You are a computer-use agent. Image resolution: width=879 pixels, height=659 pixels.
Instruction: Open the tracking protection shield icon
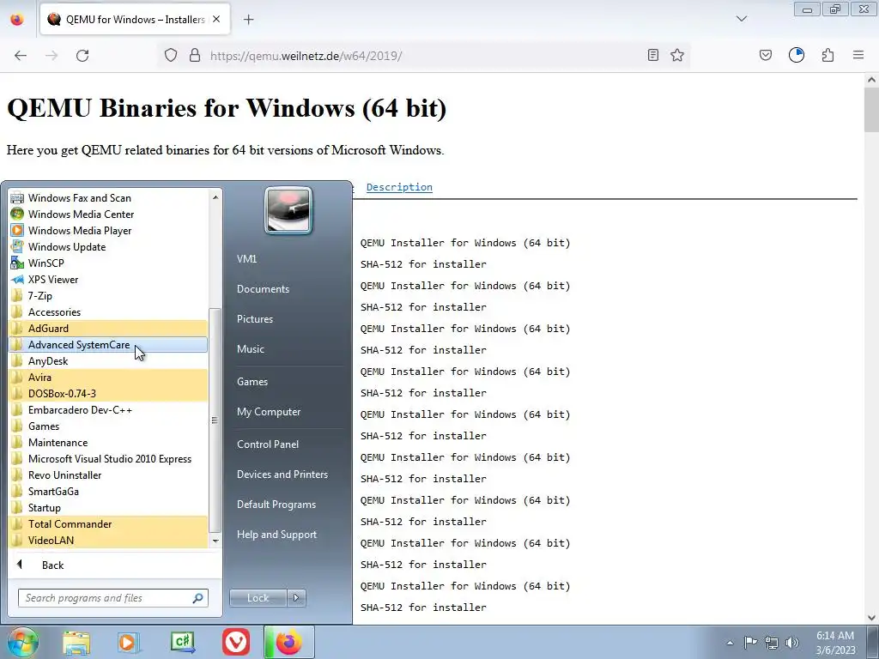tap(171, 56)
